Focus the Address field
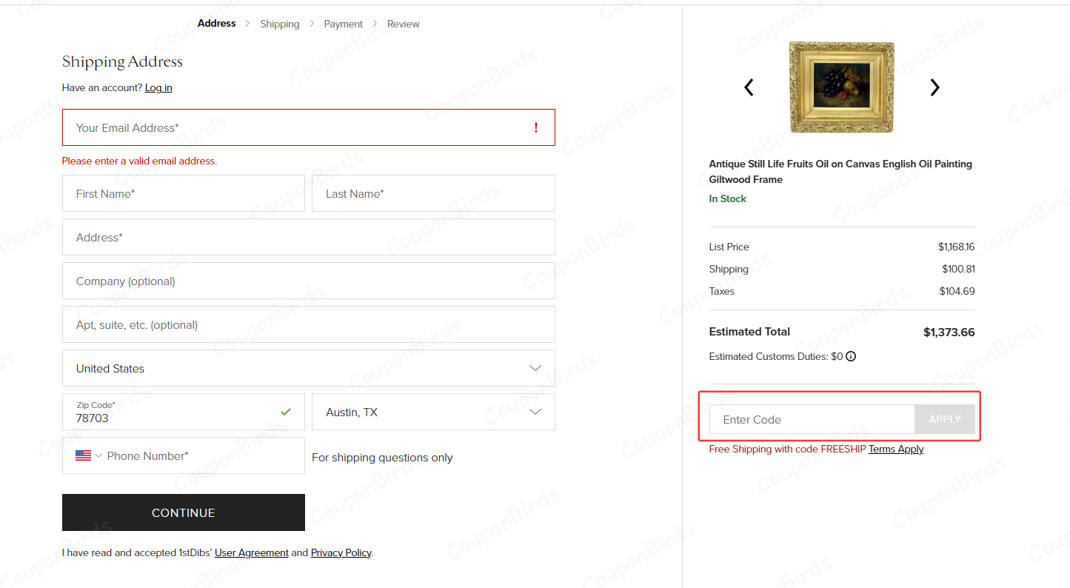 tap(309, 237)
